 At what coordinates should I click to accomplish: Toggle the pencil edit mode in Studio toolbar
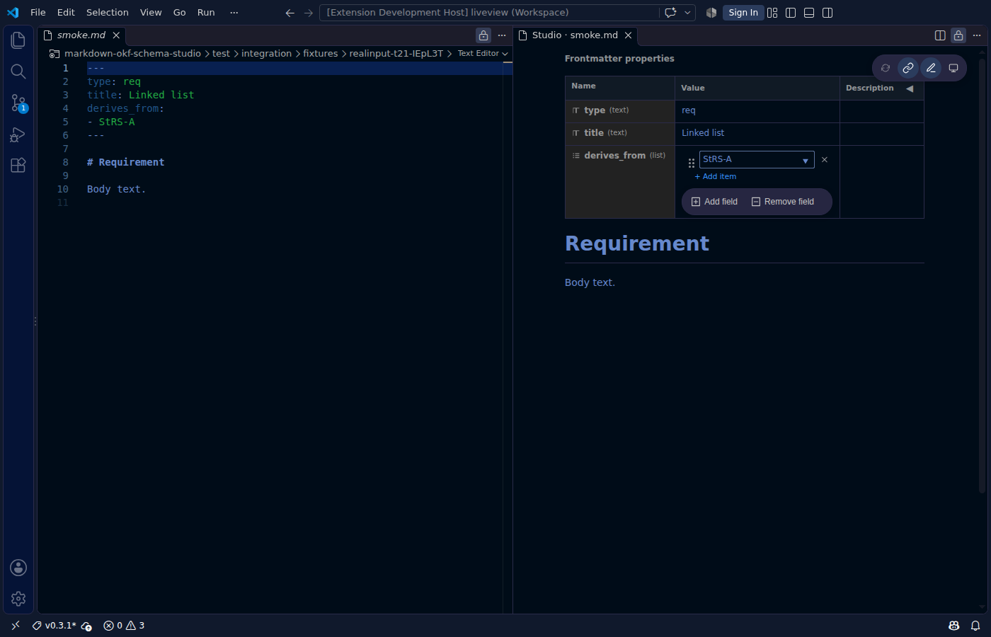pyautogui.click(x=931, y=68)
